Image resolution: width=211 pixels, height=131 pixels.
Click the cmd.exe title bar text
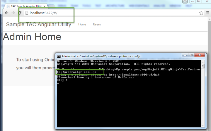tap(101, 56)
